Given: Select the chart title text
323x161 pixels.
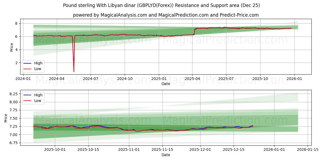Looking at the screenshot, I should click(161, 5).
